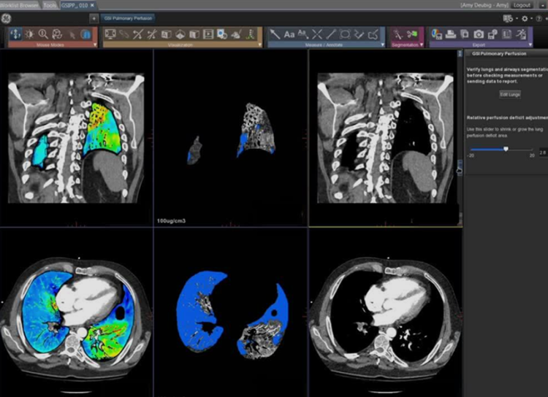The height and width of the screenshot is (397, 548).
Task: Click the scissors segmentation tool
Action: [412, 34]
